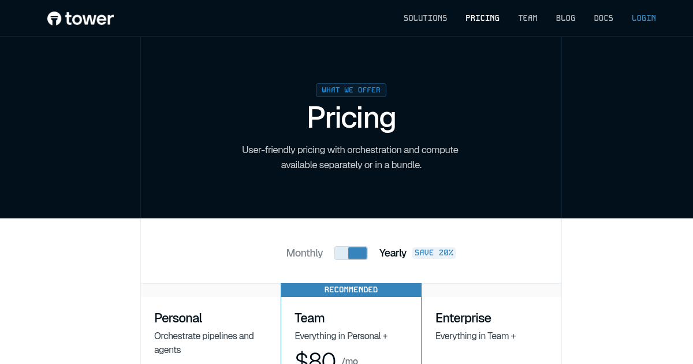Screen dimensions: 693x364
Task: Click the Everything in Team + text
Action: [x=475, y=336]
